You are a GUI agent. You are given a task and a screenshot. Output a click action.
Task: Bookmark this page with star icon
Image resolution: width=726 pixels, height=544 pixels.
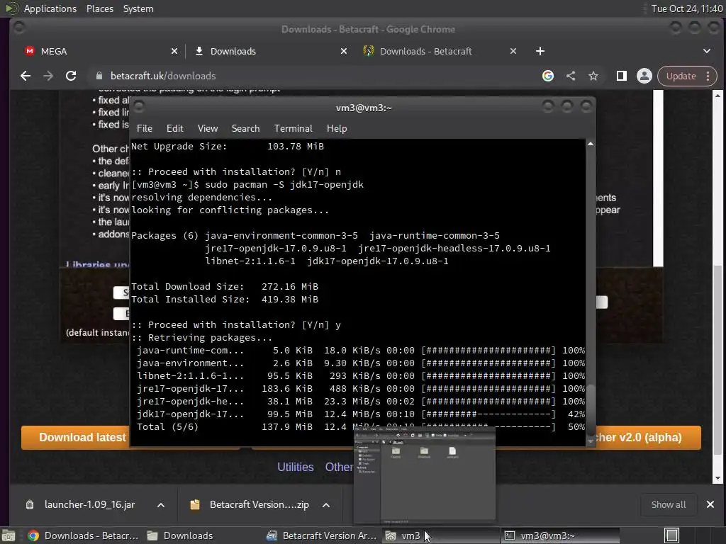pyautogui.click(x=593, y=76)
